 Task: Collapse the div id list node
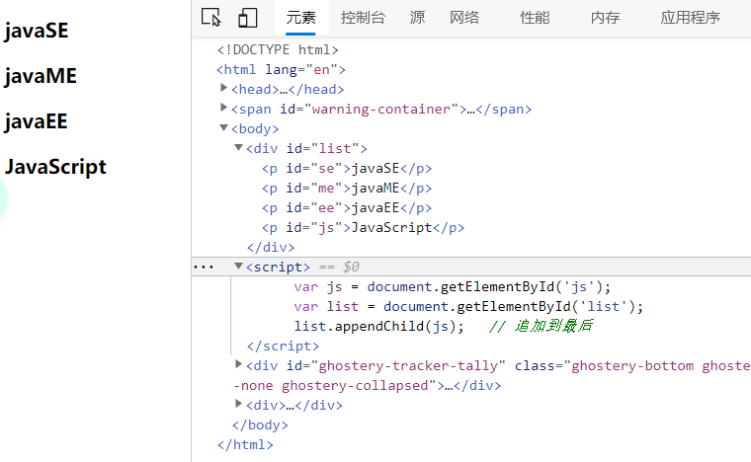click(x=239, y=148)
